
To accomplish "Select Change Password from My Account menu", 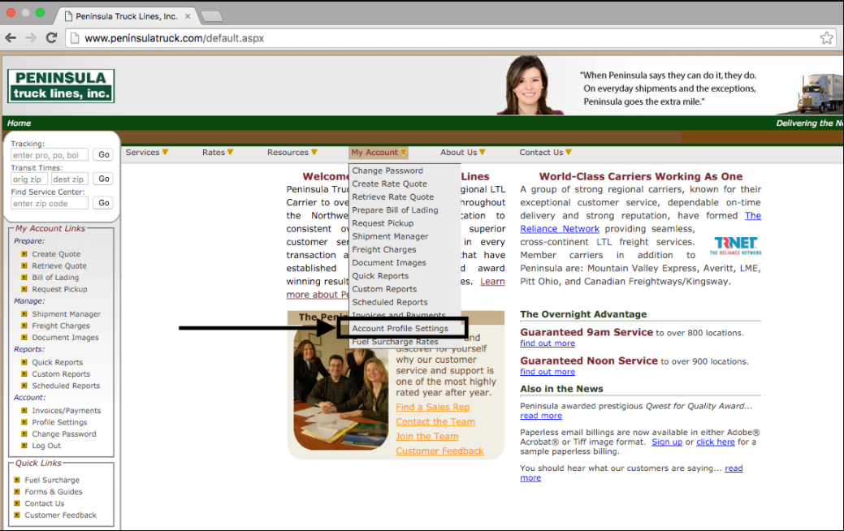I will tap(387, 170).
